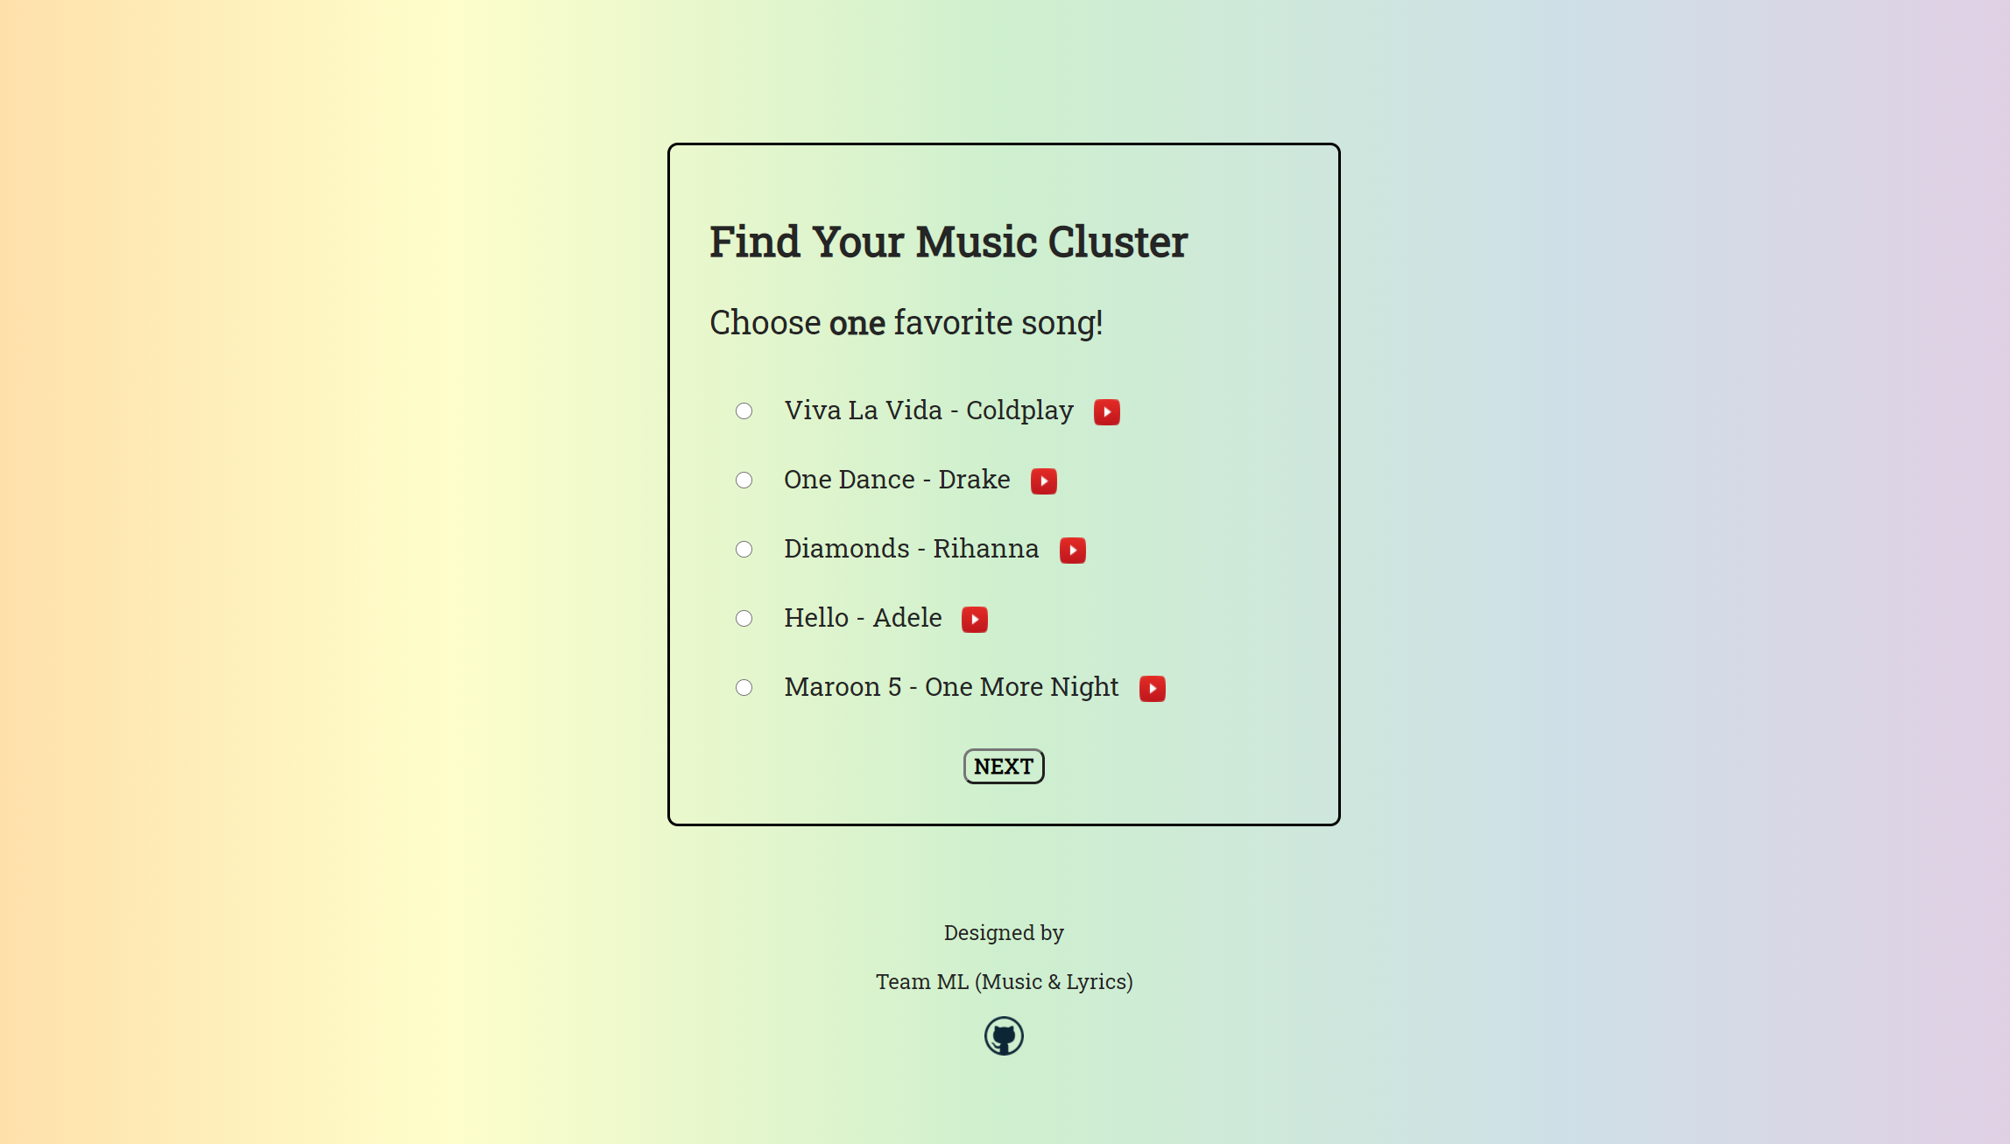Click the "Maroon 5 - One More Night" label

click(951, 687)
